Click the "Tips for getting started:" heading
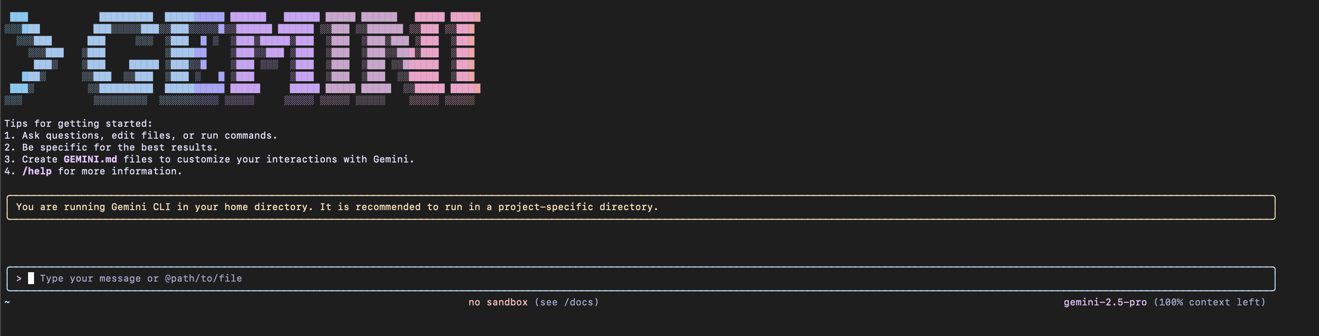 pyautogui.click(x=78, y=123)
